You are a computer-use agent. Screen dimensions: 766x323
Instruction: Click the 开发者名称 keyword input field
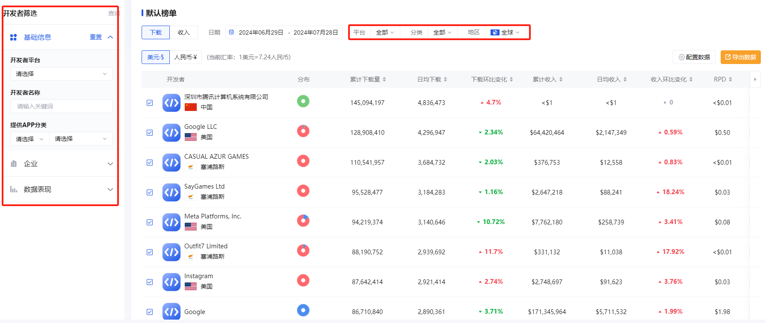tap(61, 106)
